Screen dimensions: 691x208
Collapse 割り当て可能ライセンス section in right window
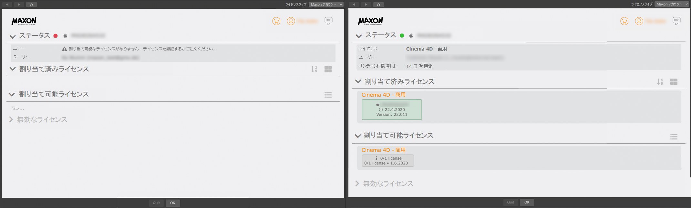(x=358, y=136)
